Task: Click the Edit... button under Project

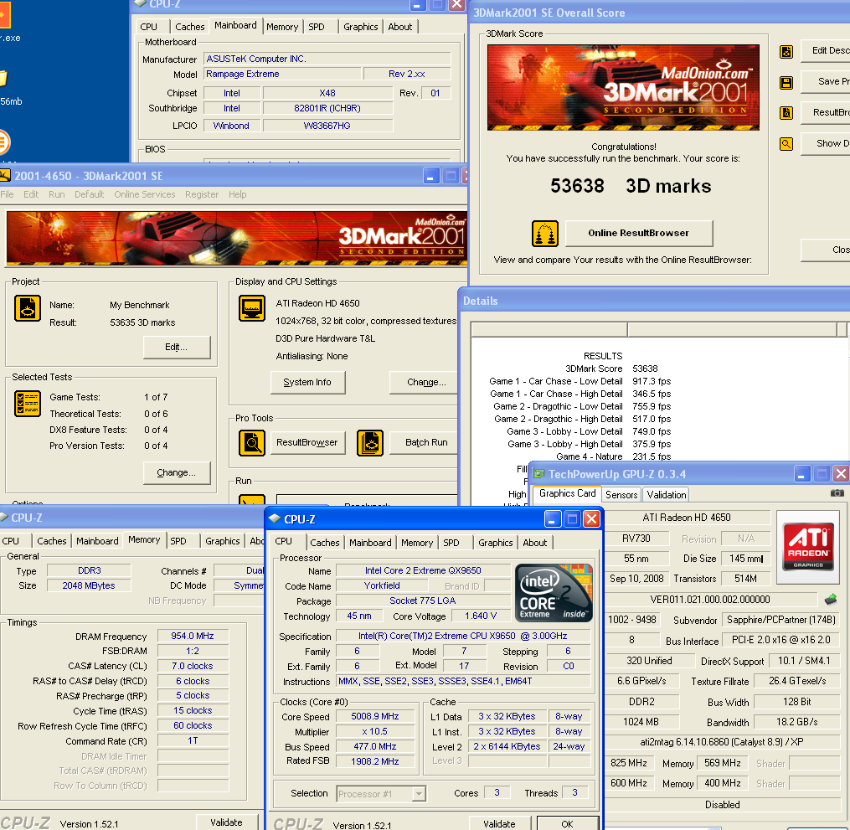Action: coord(176,347)
